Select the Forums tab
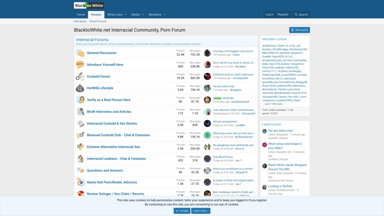The height and width of the screenshot is (216, 384). [96, 15]
